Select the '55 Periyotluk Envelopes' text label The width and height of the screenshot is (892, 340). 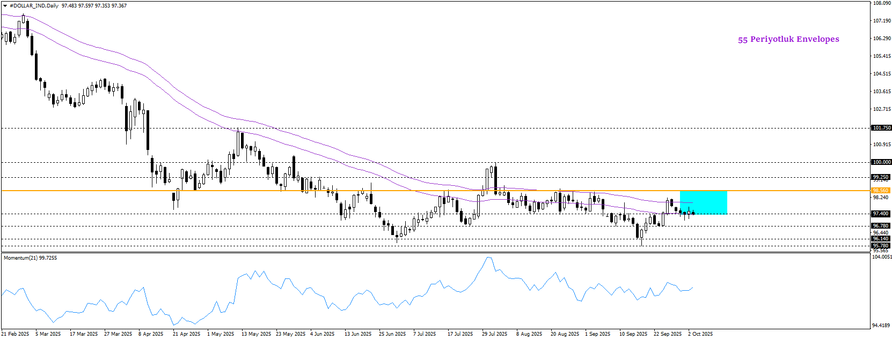point(788,39)
